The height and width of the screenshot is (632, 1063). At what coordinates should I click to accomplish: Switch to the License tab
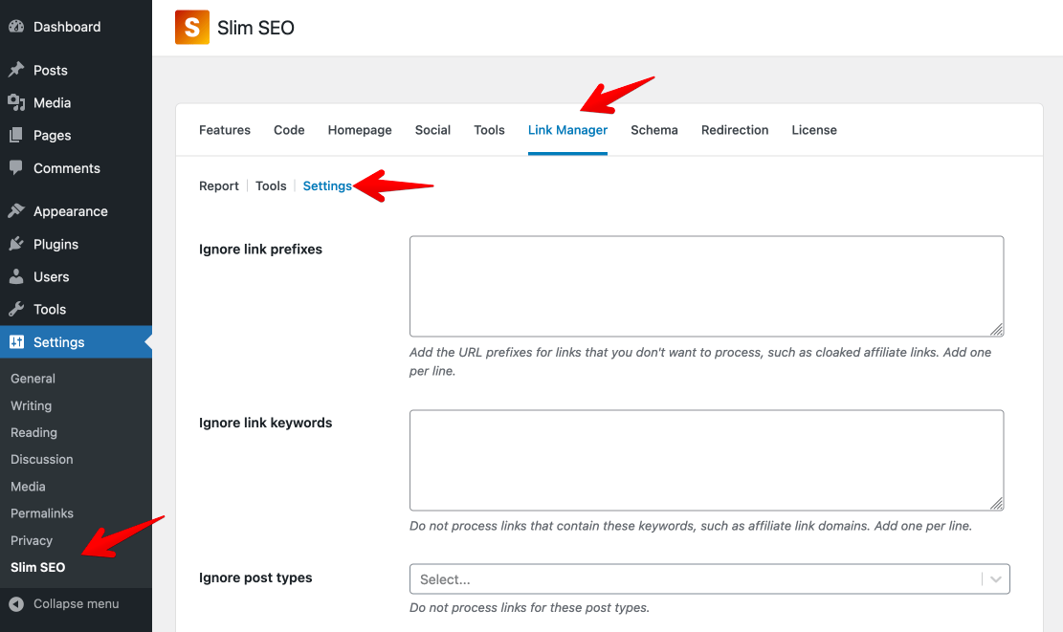coord(814,130)
